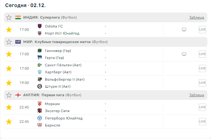This screenshot has height=139, width=211.
Task: Click LIVE icon for Санкт-Пёльтен match
Action: [x=202, y=68]
